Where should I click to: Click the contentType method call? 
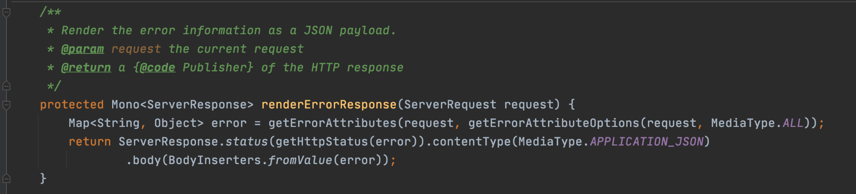coord(472,141)
